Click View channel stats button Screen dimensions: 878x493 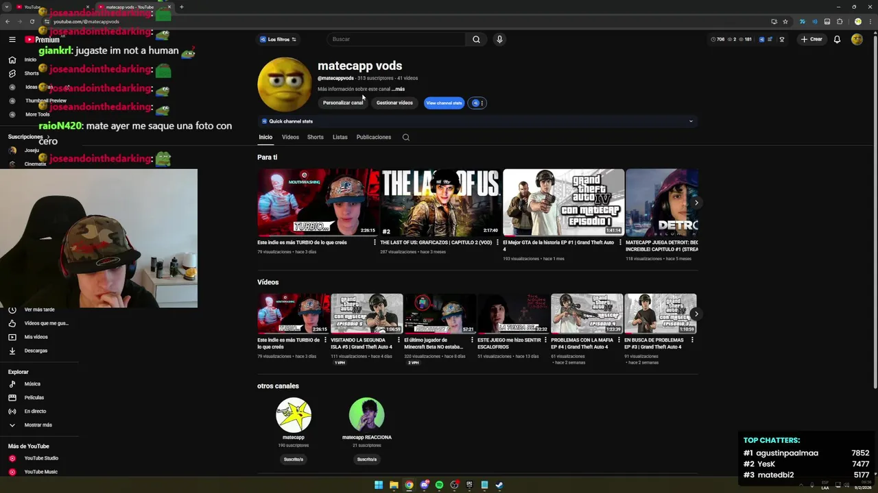(x=444, y=103)
